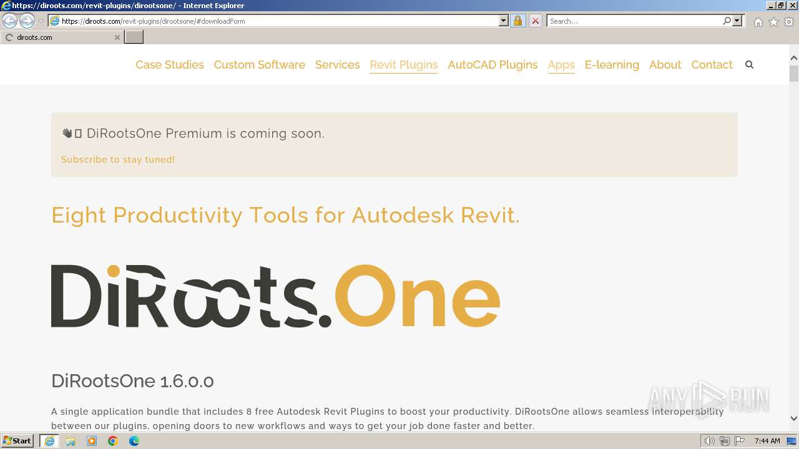The image size is (799, 449).
Task: Stop page loading with the X button
Action: point(535,21)
